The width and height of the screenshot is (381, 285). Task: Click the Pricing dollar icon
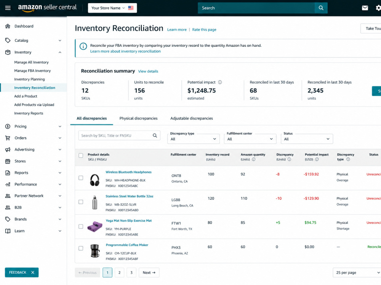click(x=8, y=126)
